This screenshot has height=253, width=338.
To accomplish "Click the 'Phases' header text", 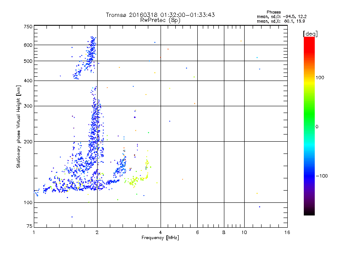I will pyautogui.click(x=273, y=12).
